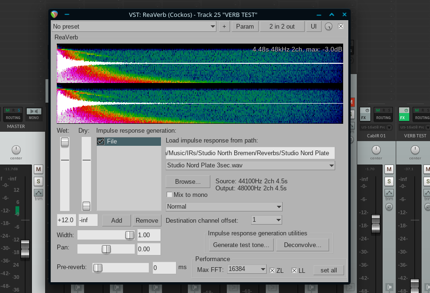Screen dimensions: 430x293
Task: Click the VERB TEST track name label
Action: point(415,136)
